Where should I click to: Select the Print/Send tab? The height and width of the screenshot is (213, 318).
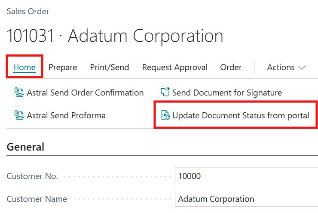click(x=109, y=67)
